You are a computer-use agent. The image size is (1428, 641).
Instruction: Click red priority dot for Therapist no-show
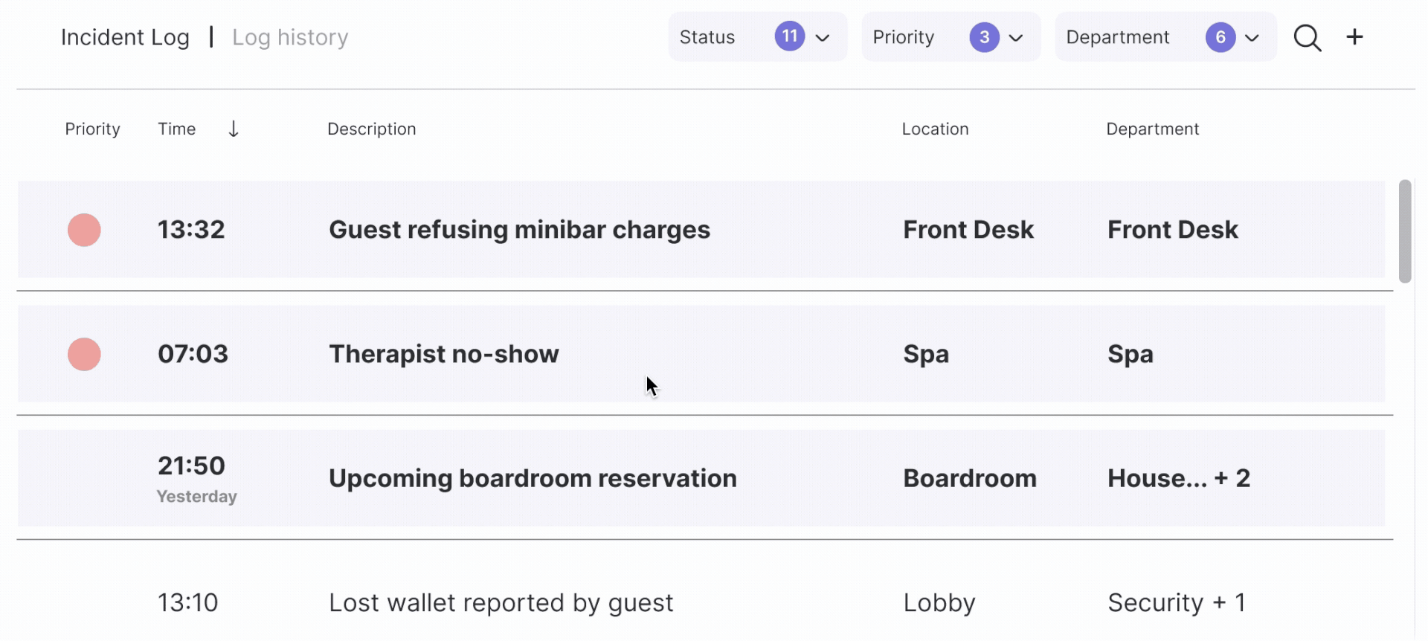pos(84,354)
